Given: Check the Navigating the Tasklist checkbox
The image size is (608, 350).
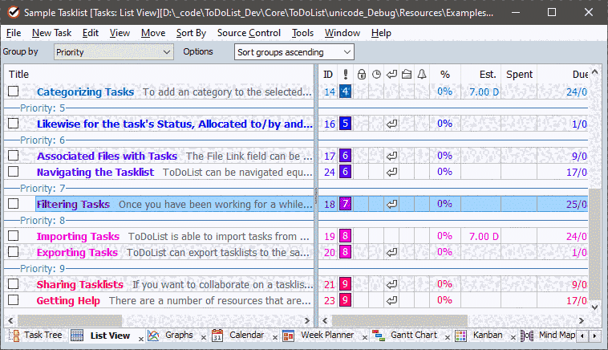Looking at the screenshot, I should click(x=13, y=172).
